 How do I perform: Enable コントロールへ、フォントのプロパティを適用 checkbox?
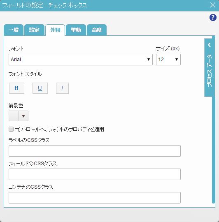click(x=11, y=129)
